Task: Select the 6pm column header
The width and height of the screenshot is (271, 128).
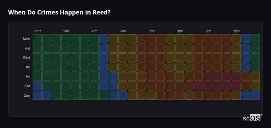Action: pos(208,31)
